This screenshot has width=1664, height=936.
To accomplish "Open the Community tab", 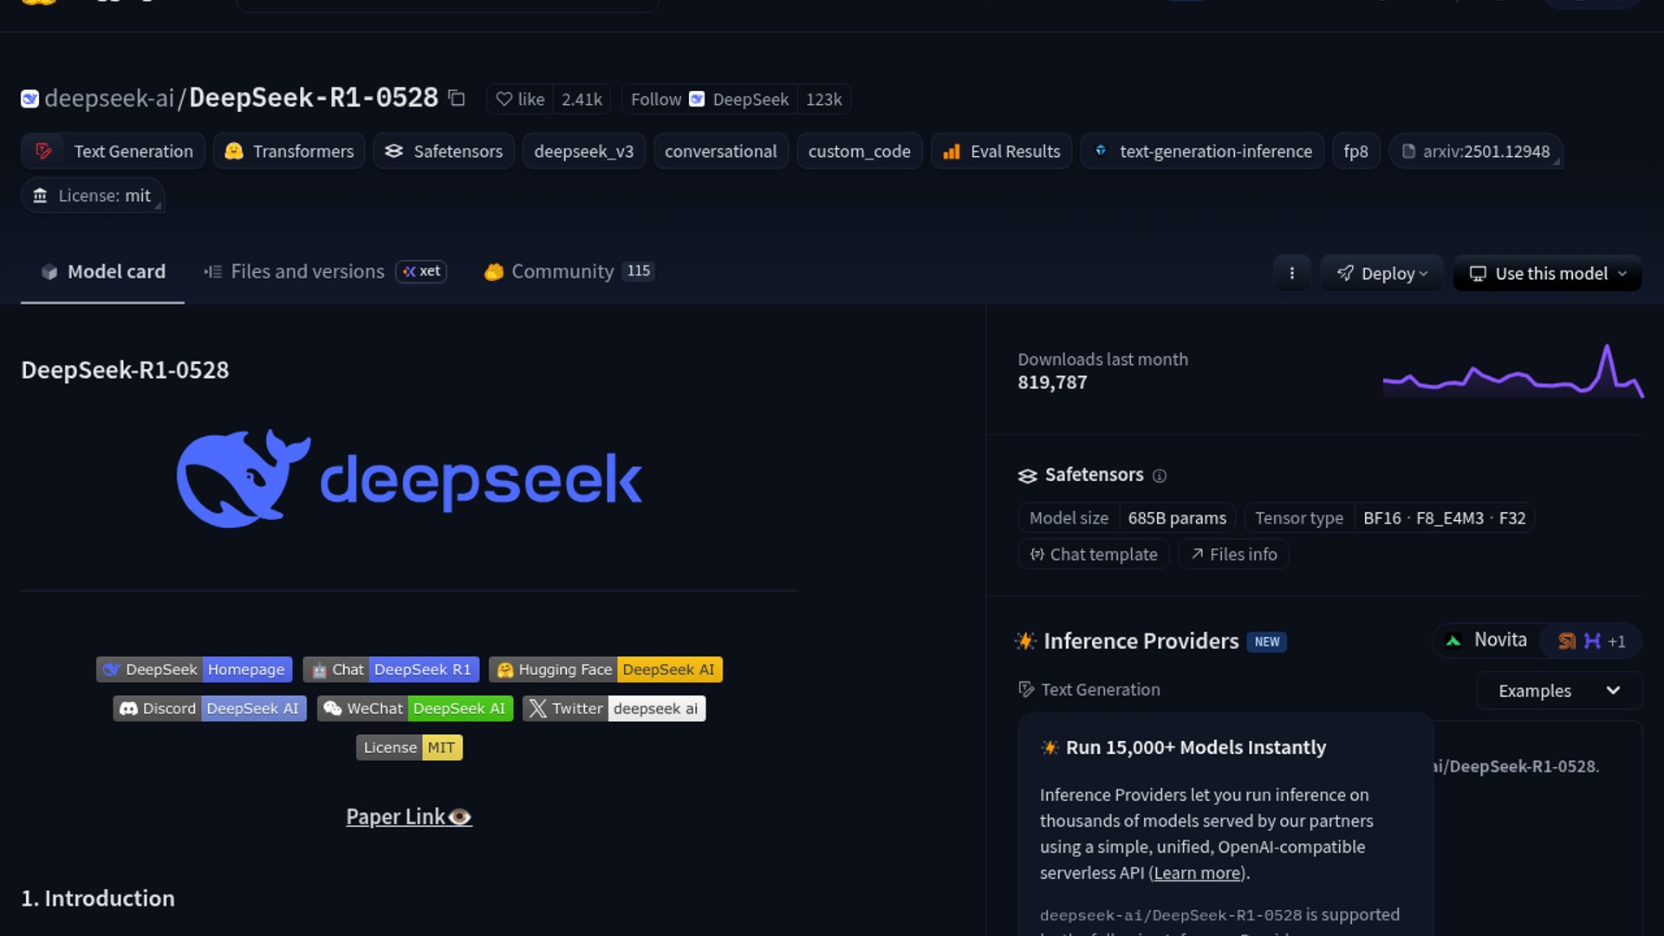I will (563, 272).
